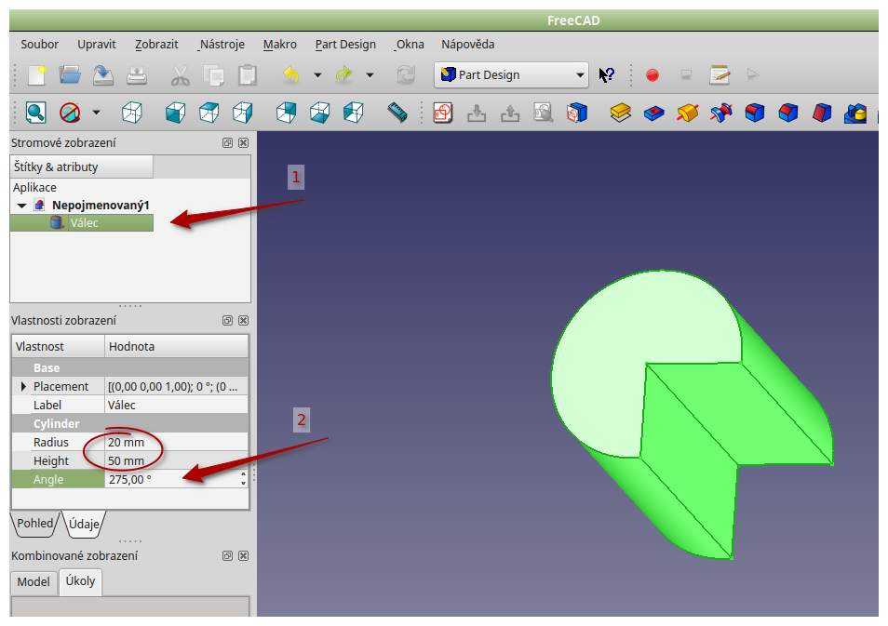888x626 pixels.
Task: Open the Nástroje menu
Action: coord(222,44)
